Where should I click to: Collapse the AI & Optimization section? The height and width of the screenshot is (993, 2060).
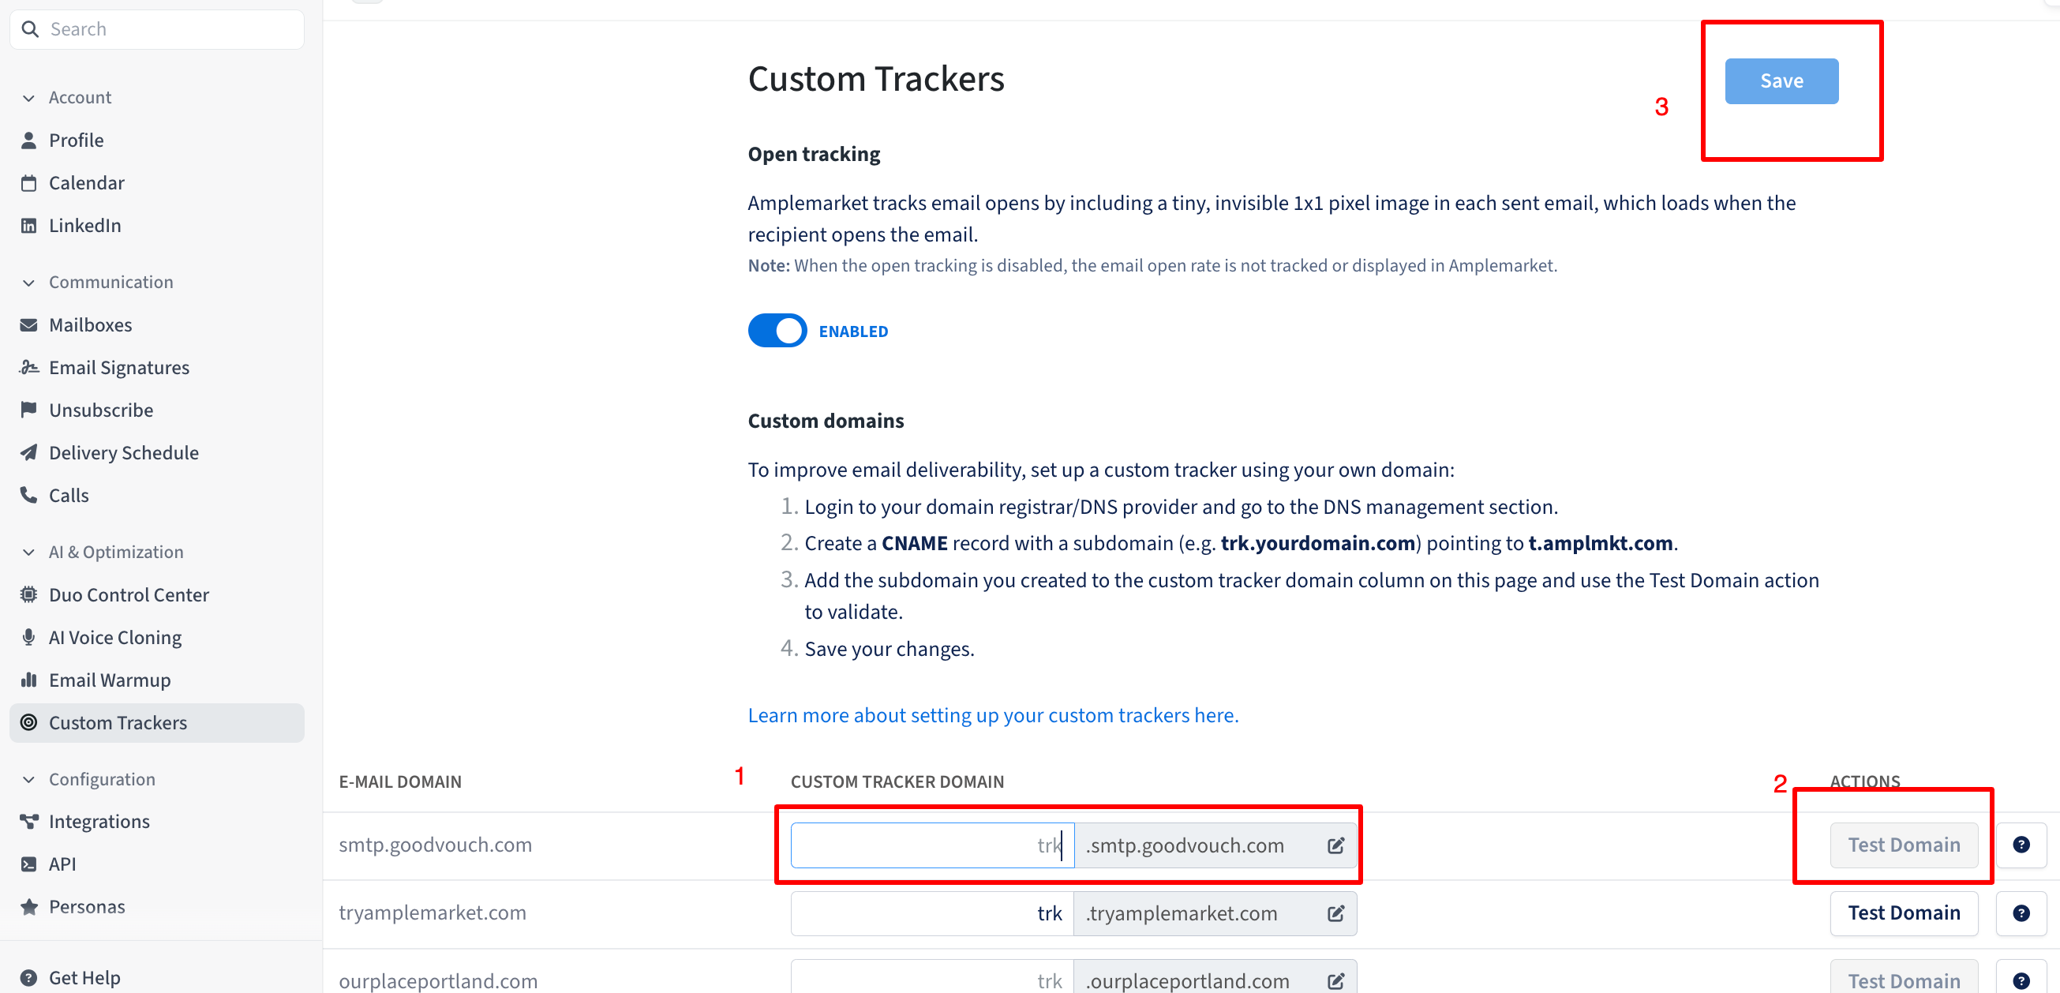click(28, 552)
